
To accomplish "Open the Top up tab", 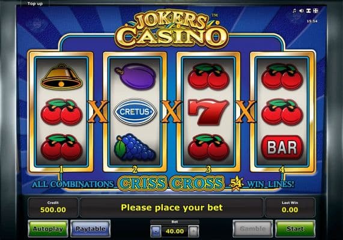I will click(x=35, y=3).
